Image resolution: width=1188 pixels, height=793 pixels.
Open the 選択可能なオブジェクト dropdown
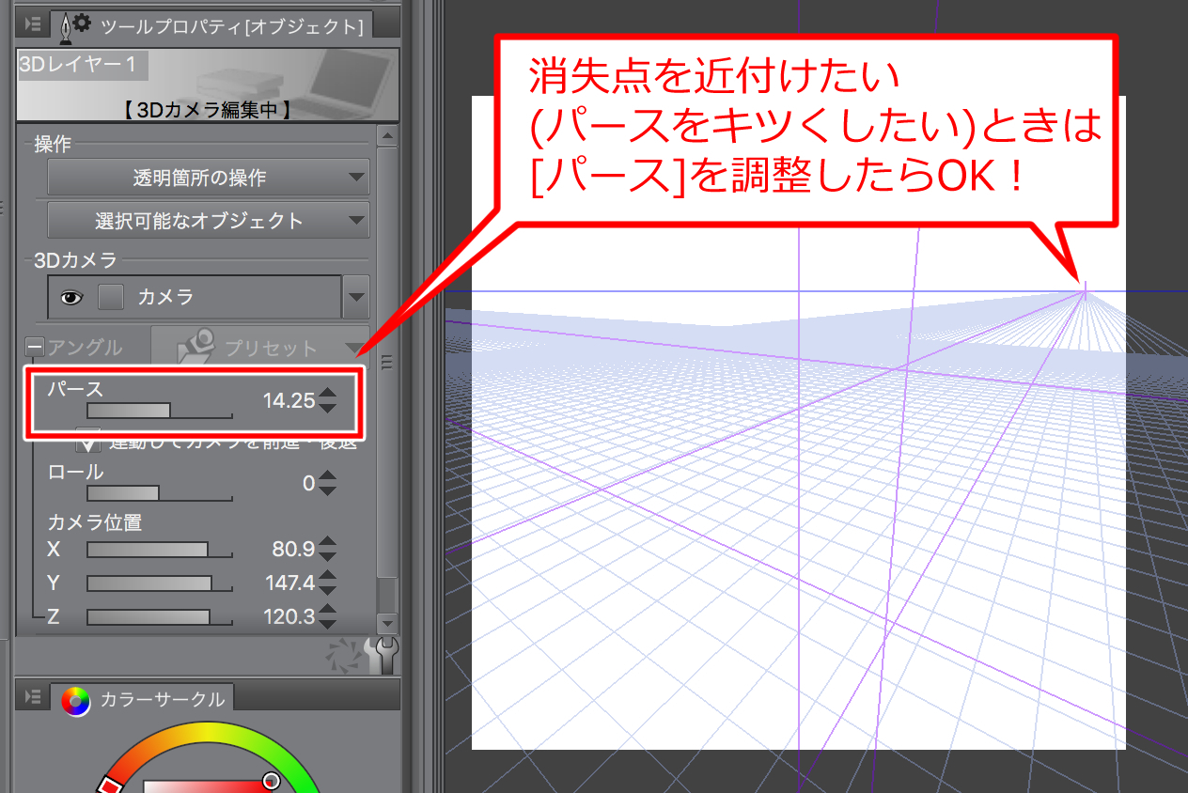[209, 221]
